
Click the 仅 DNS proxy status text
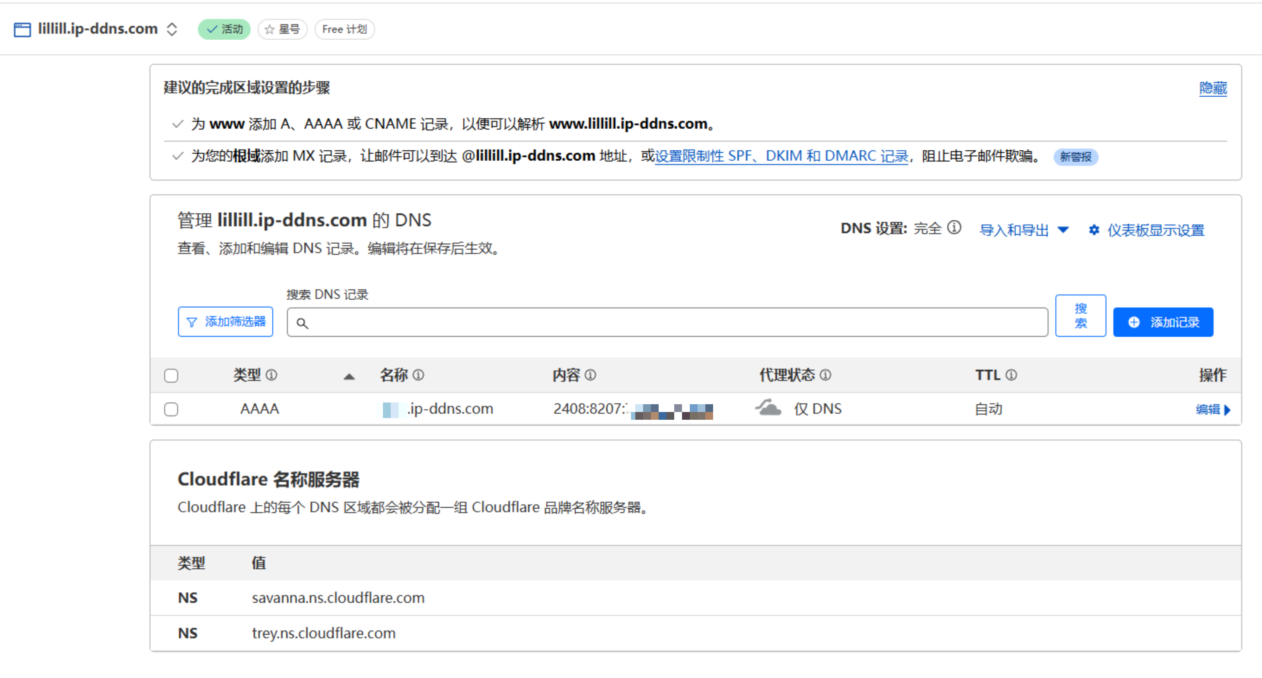[x=818, y=409]
